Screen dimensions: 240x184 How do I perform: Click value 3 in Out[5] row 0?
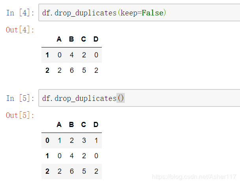(x=84, y=140)
